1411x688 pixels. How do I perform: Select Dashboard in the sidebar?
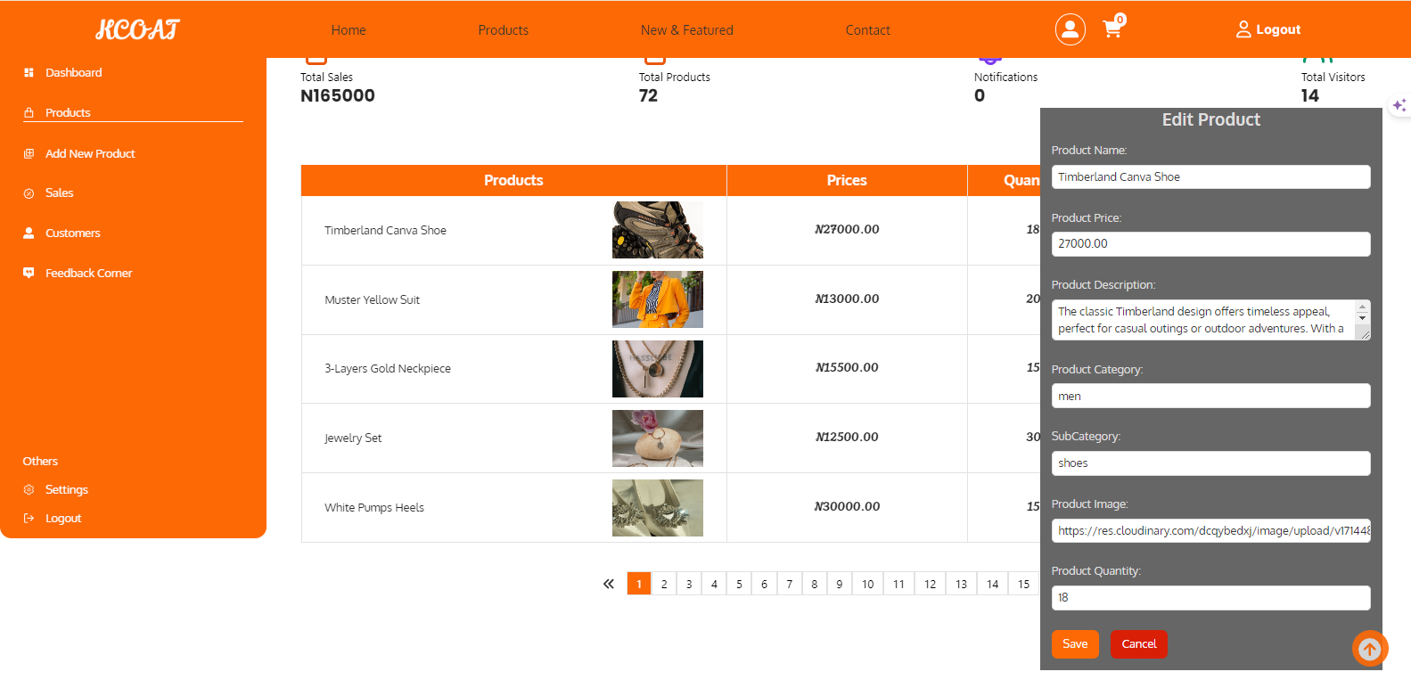[73, 72]
